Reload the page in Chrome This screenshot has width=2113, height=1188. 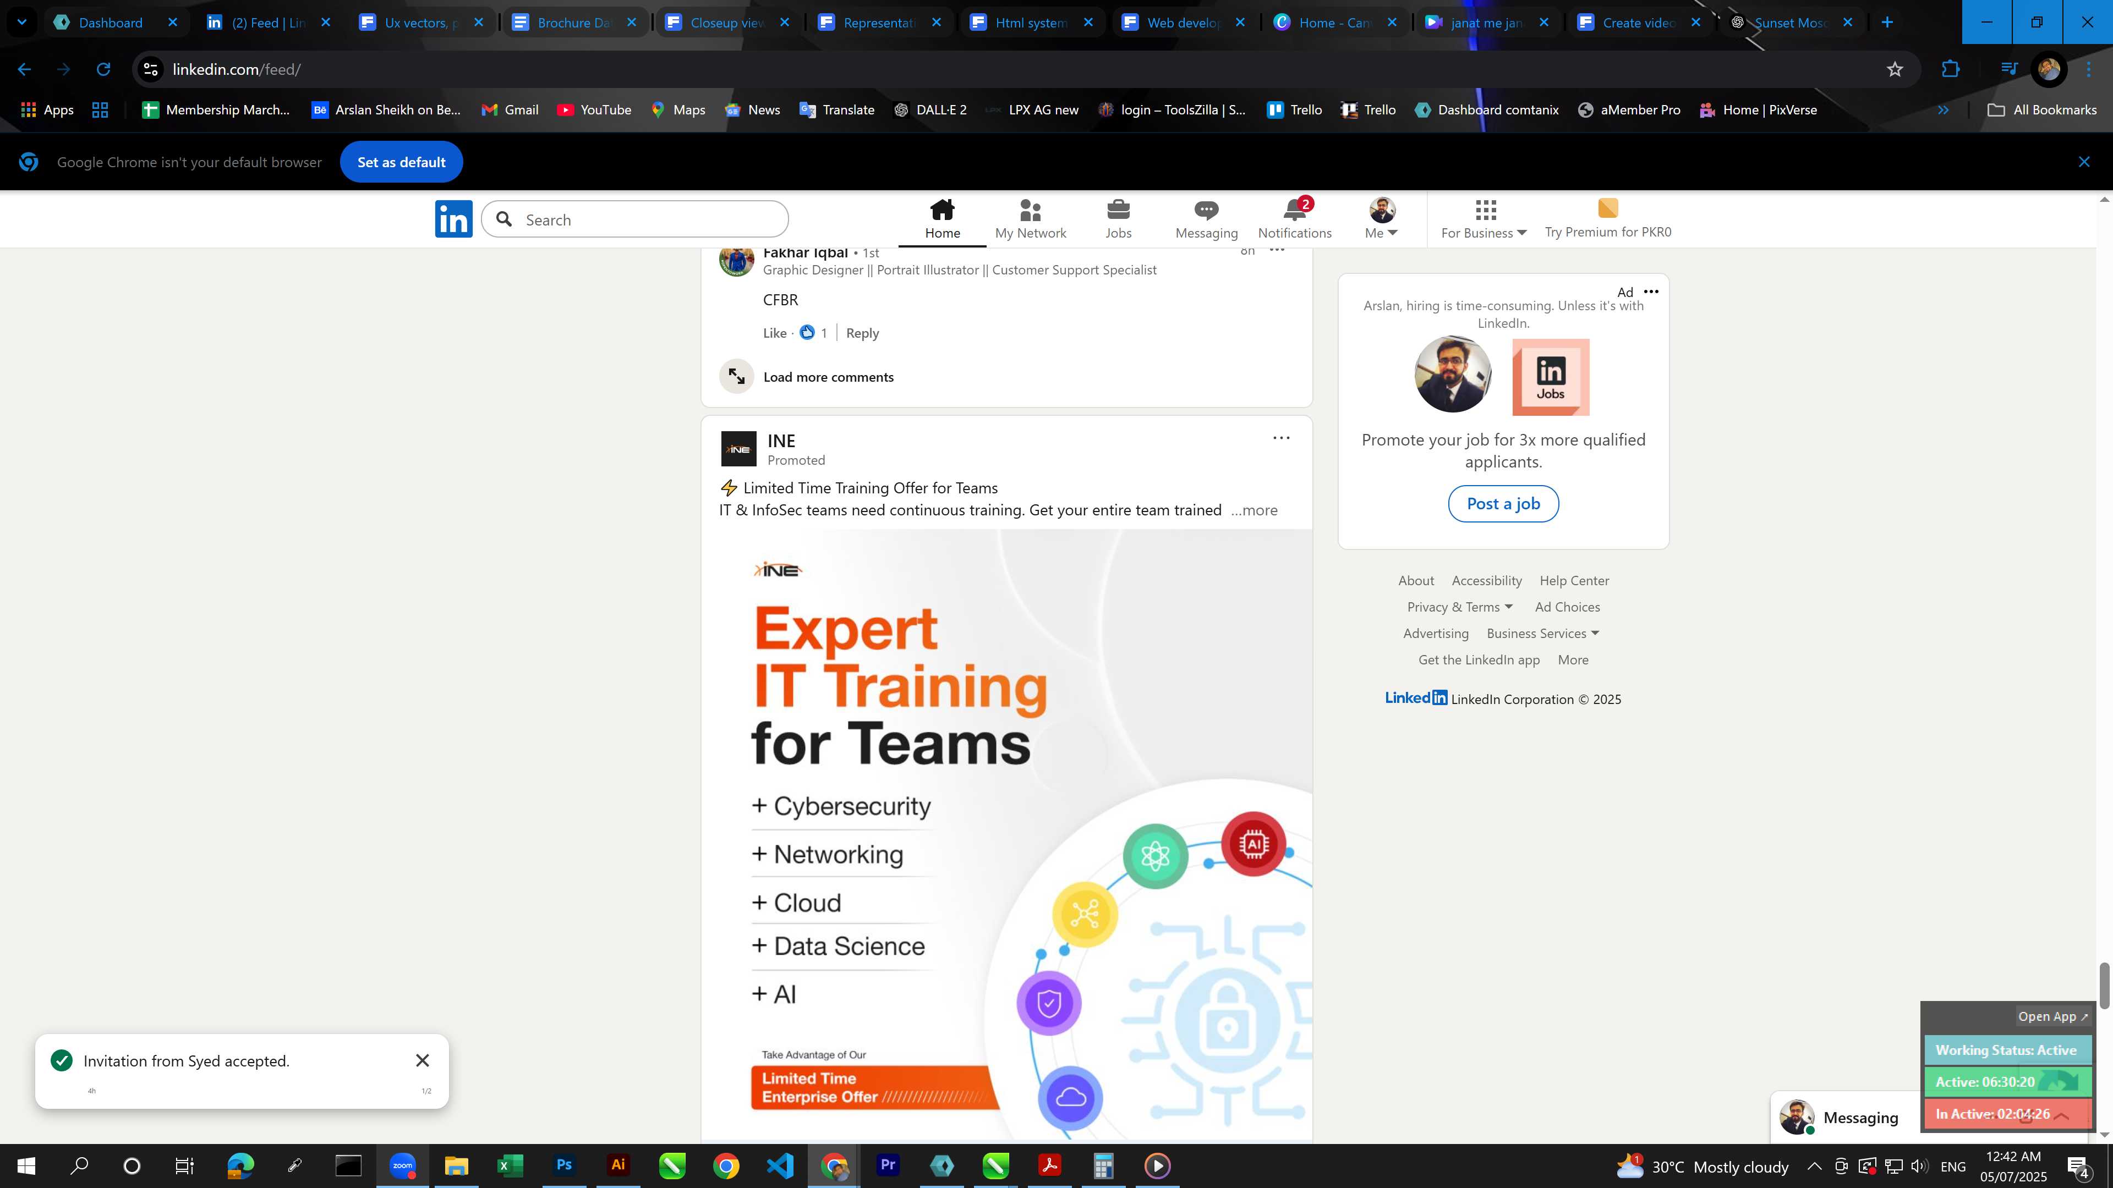tap(103, 70)
